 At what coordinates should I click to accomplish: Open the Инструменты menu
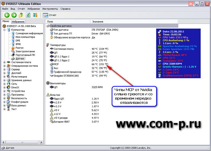pyautogui.click(x=50, y=9)
